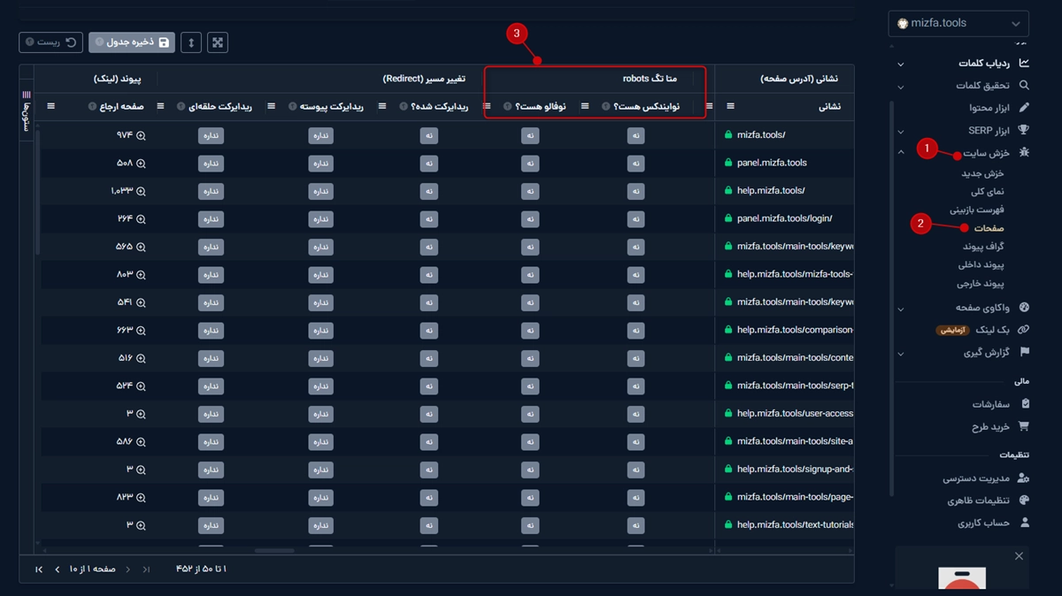Expand the تحقیق کلمات menu chevron
This screenshot has width=1062, height=596.
(x=901, y=86)
